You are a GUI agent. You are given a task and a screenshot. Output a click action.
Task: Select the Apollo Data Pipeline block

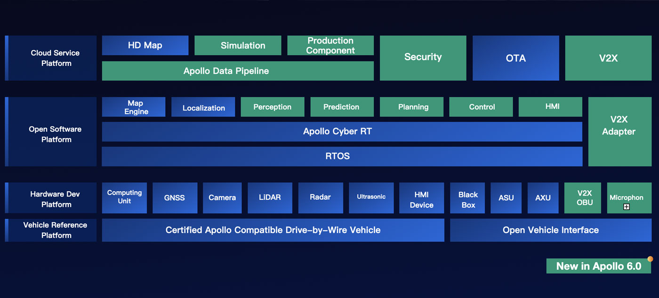coord(238,71)
